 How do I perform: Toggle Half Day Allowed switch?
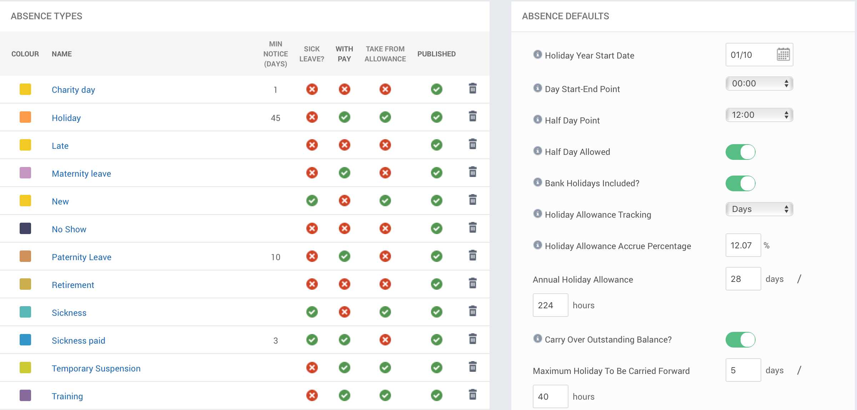tap(740, 152)
